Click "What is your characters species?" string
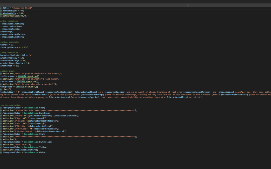 click(x=35, y=84)
